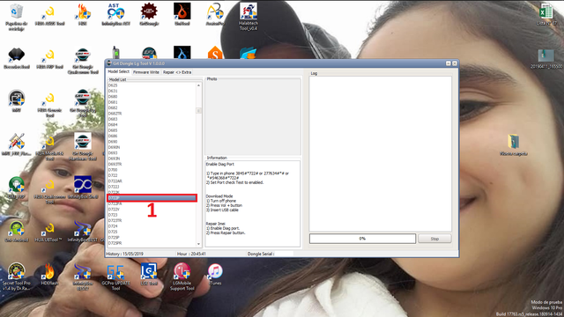Click the Git Dongle Lg Tool title icon
The image size is (564, 317).
coord(109,63)
